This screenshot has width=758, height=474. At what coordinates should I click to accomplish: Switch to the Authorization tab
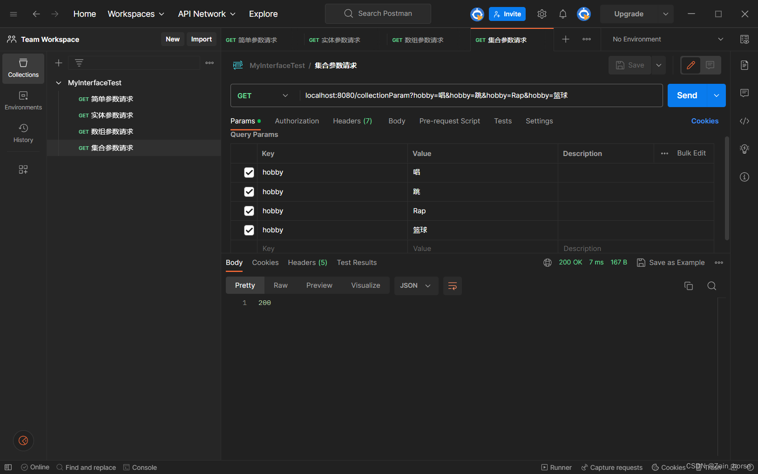tap(297, 121)
